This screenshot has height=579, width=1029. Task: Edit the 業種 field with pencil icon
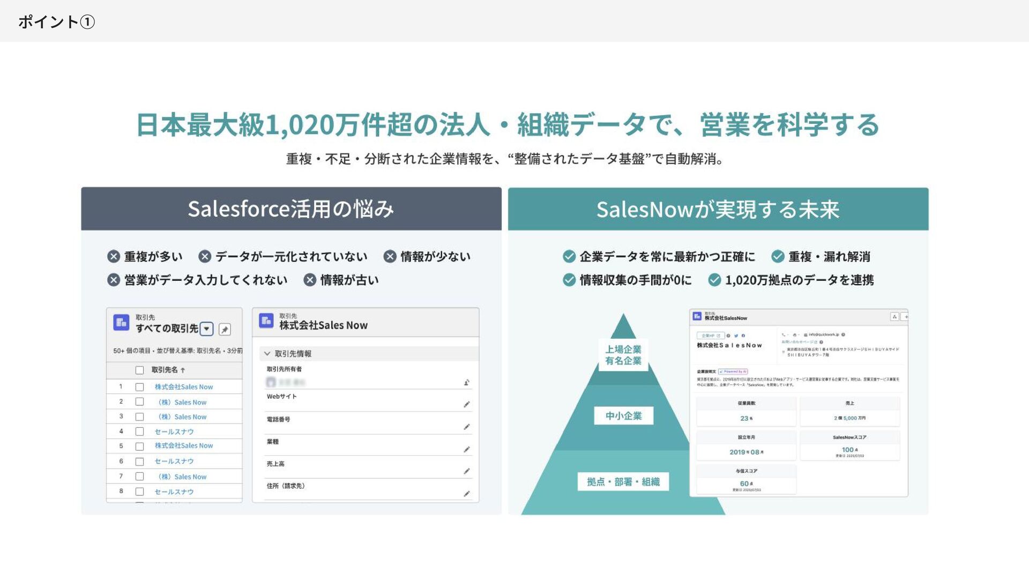point(467,449)
